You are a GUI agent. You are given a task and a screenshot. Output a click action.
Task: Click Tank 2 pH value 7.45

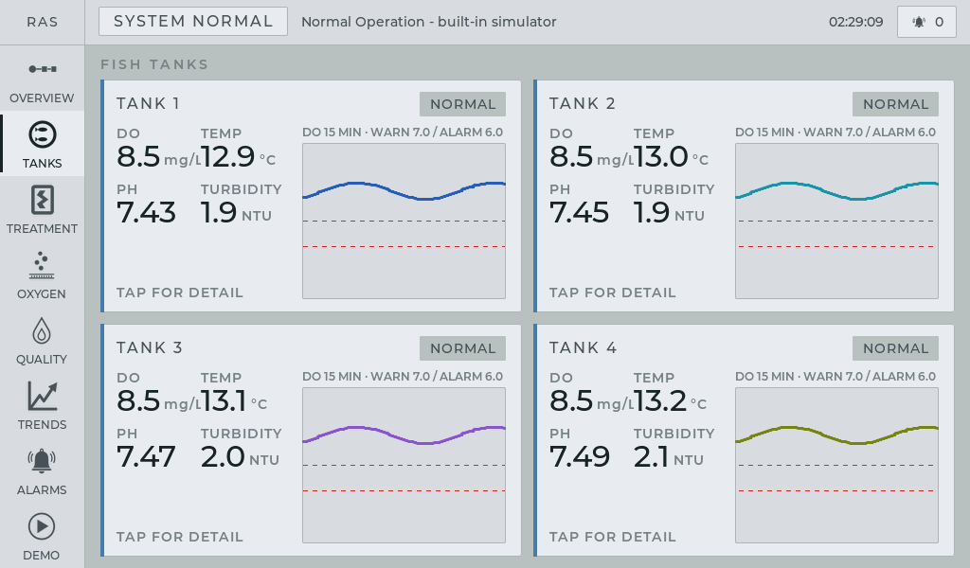[579, 213]
